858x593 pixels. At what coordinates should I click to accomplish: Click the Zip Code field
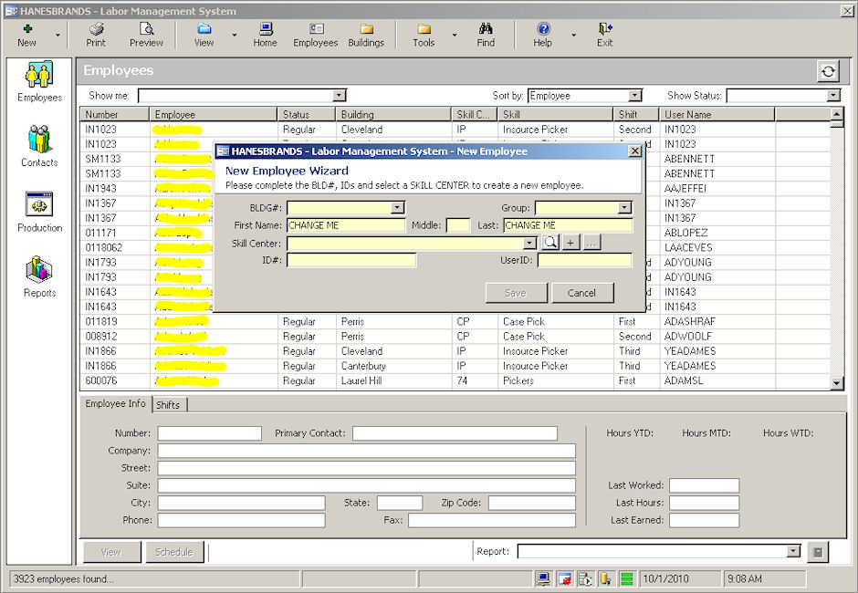point(532,503)
